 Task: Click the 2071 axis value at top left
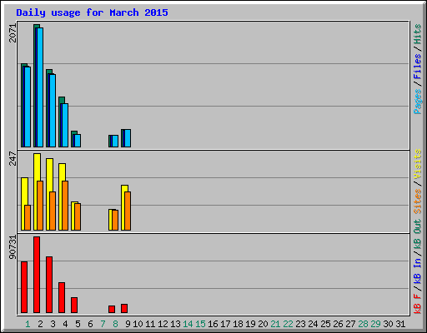pos(13,33)
